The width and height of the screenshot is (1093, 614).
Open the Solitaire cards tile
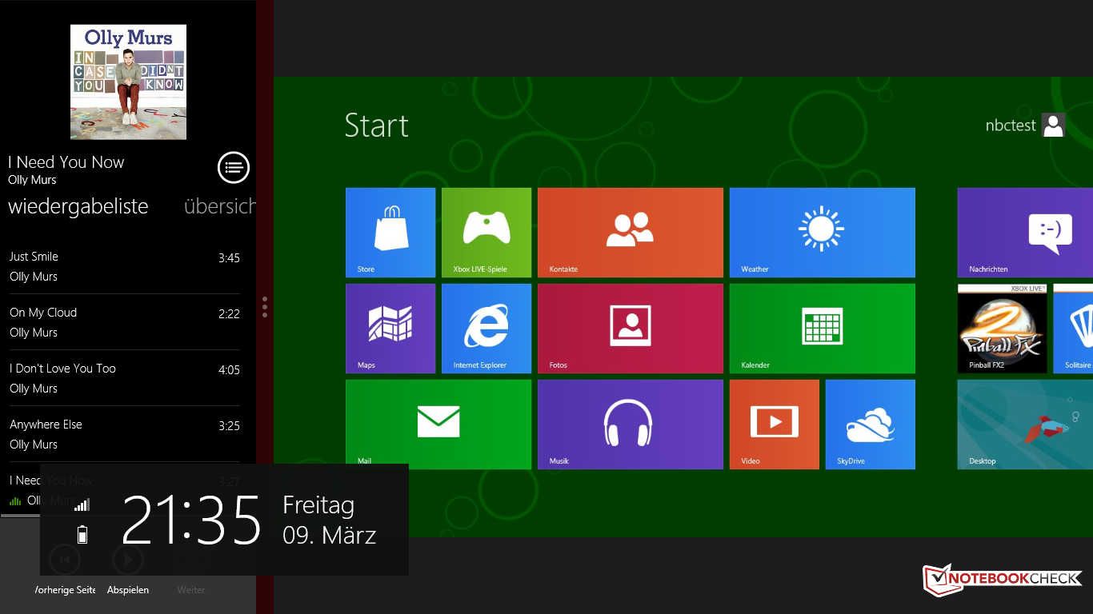coord(1073,329)
